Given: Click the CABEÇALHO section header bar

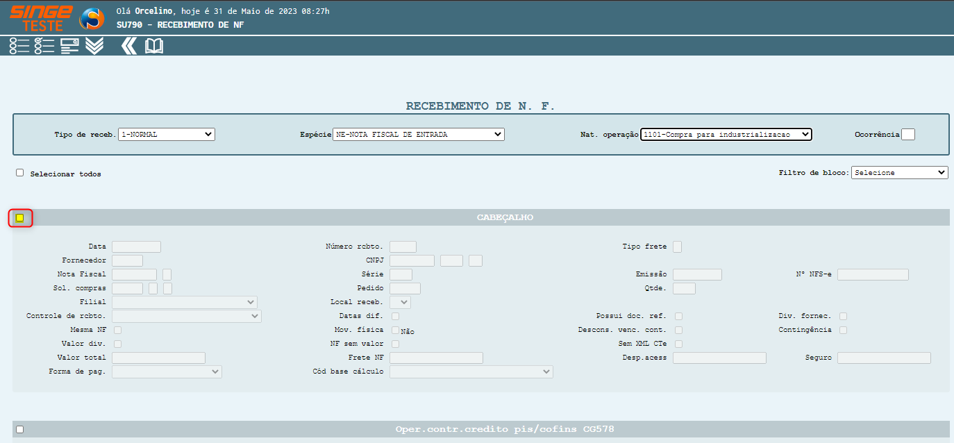Looking at the screenshot, I should (505, 218).
